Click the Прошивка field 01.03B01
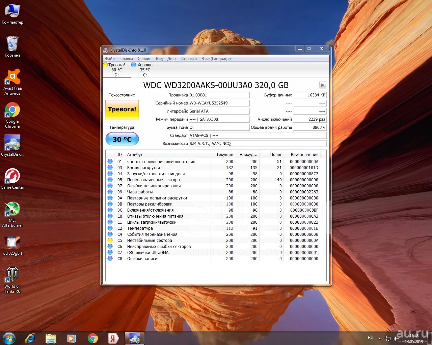The height and width of the screenshot is (345, 432). [x=219, y=95]
